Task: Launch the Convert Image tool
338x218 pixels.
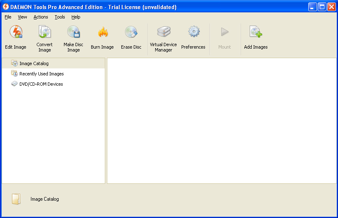Action: tap(45, 38)
